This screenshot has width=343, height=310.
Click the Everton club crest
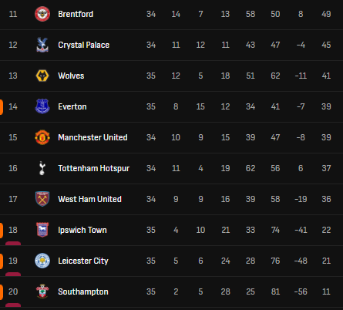click(x=42, y=106)
